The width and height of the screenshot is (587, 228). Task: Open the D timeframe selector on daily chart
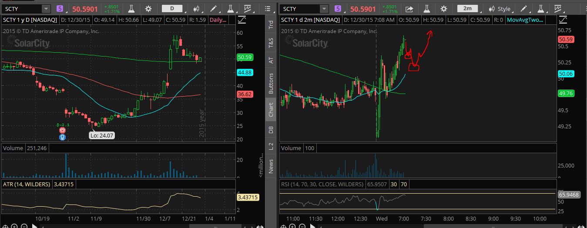(x=172, y=9)
